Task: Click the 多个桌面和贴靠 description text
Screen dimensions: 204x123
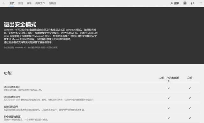Action: point(26,120)
